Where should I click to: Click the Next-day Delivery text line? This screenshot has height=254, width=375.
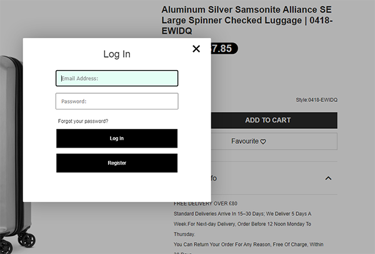[x=242, y=224]
